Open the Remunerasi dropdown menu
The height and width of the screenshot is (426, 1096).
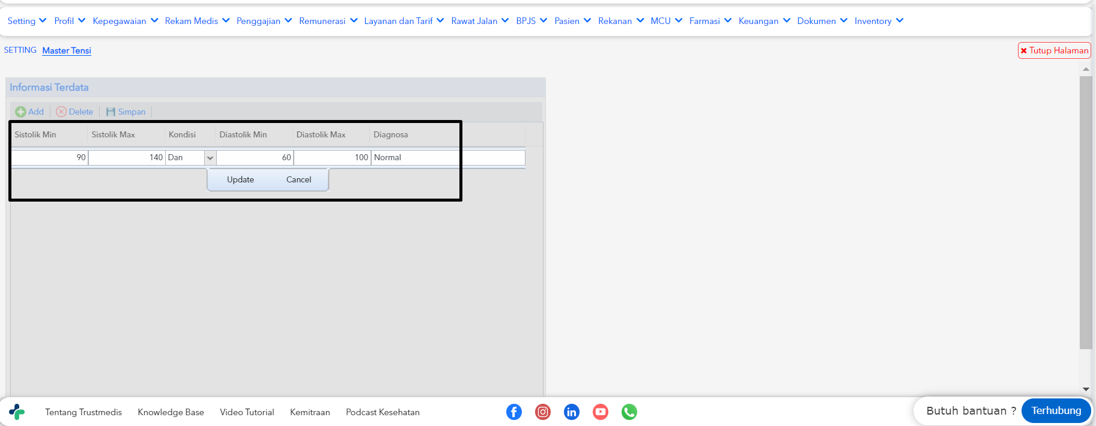(x=328, y=21)
